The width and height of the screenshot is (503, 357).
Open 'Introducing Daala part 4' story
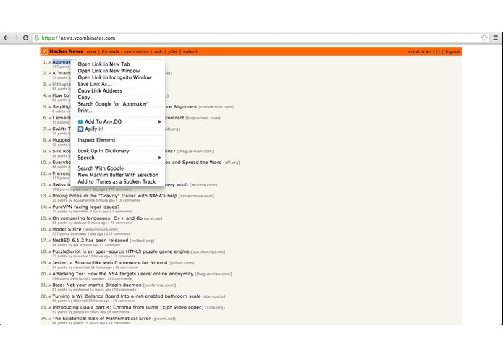click(x=128, y=307)
